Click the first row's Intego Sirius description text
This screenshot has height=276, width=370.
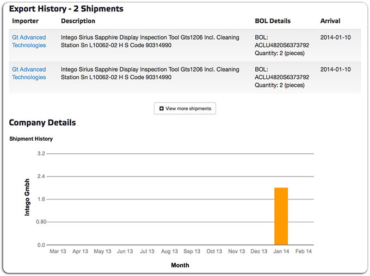click(x=150, y=41)
